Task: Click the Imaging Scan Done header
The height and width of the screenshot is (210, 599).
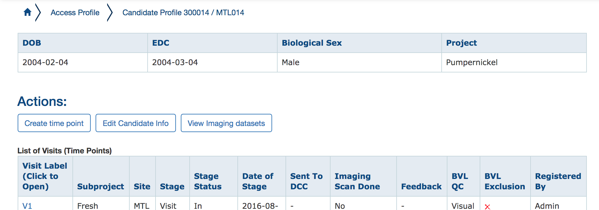Action: pyautogui.click(x=357, y=181)
